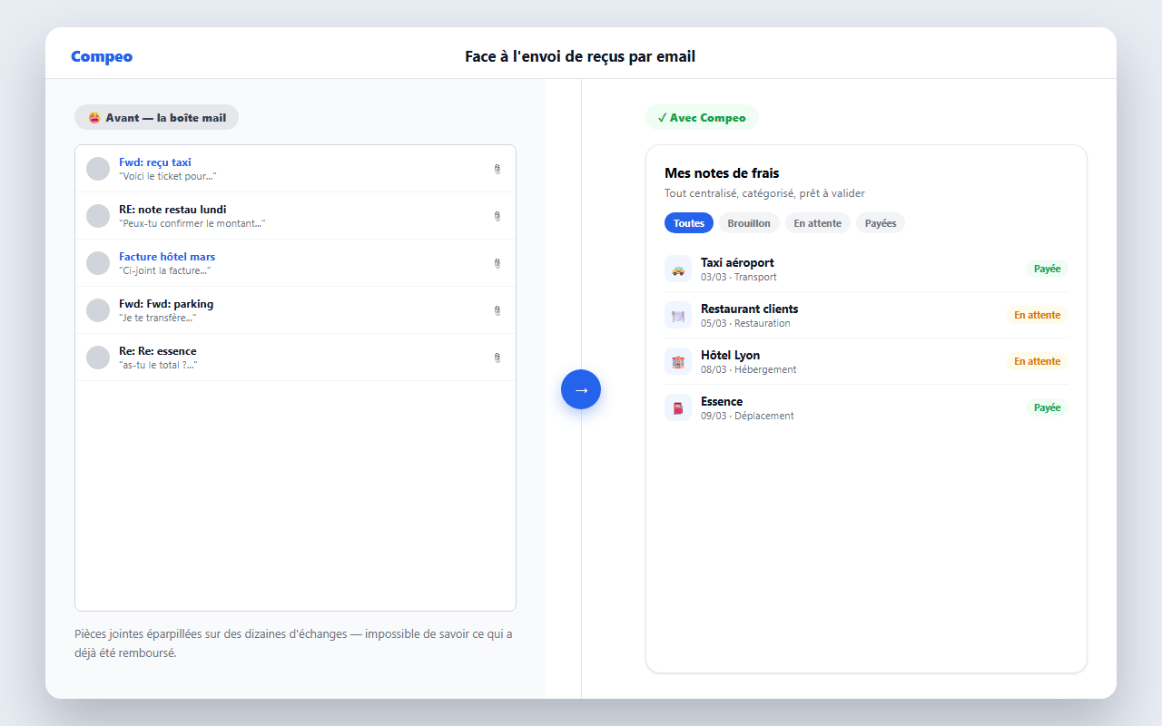Click the paperclip on Re: Re: essence email
This screenshot has width=1162, height=726.
click(497, 358)
